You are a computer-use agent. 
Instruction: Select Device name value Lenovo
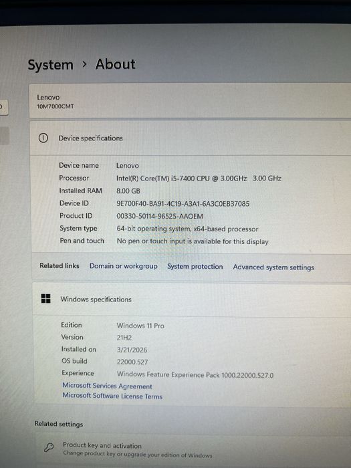point(128,166)
